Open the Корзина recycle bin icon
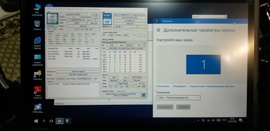This screenshot has width=270, height=131. pos(37,25)
